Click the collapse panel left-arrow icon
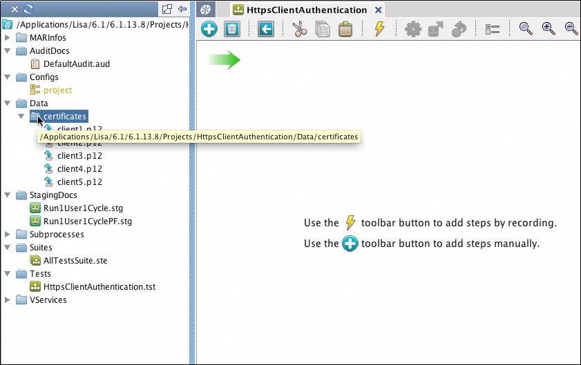581x365 pixels. click(x=182, y=9)
